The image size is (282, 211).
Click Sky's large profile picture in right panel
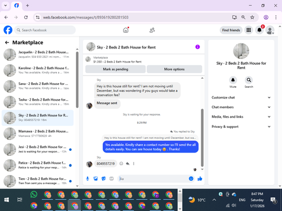(x=241, y=51)
